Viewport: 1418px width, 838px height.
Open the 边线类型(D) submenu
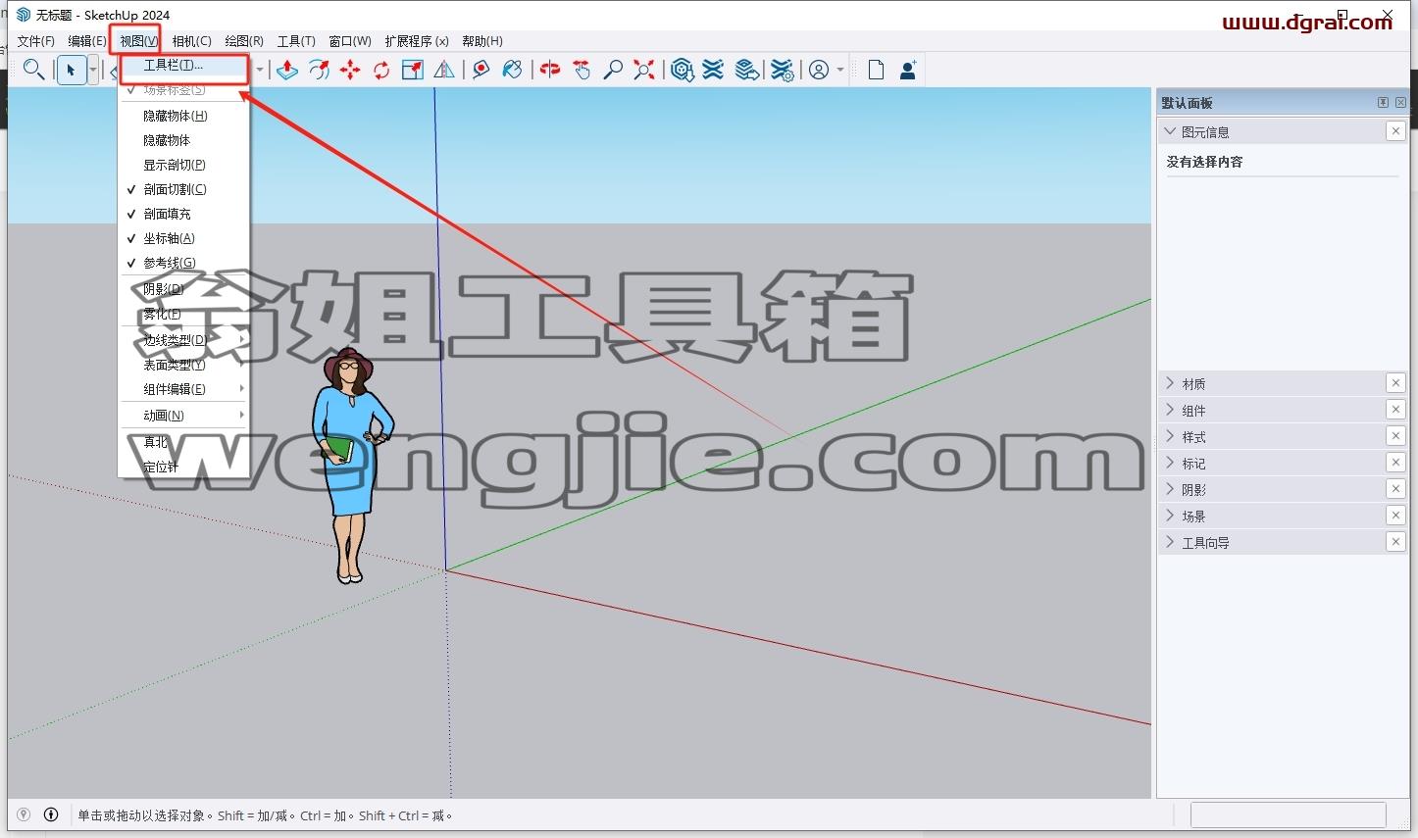[184, 340]
